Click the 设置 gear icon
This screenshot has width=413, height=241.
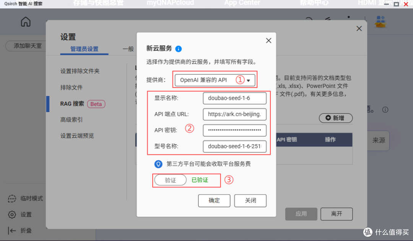12,215
